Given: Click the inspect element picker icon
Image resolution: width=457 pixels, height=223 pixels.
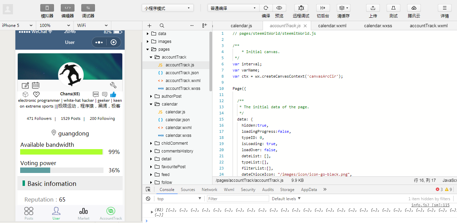Looking at the screenshot, I should coord(148,190).
